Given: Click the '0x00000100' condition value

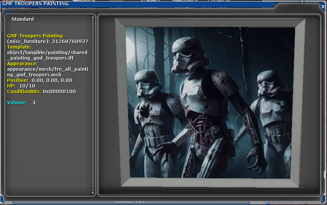Looking at the screenshot, I should click(x=60, y=92).
